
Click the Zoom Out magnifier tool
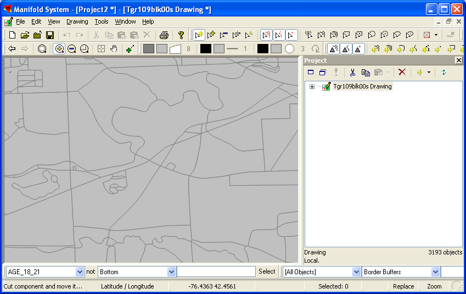click(x=72, y=49)
